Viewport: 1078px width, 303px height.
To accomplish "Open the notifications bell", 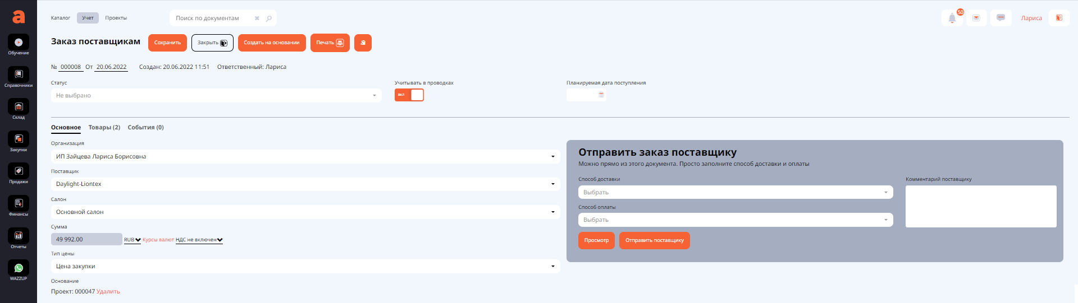I will point(952,18).
